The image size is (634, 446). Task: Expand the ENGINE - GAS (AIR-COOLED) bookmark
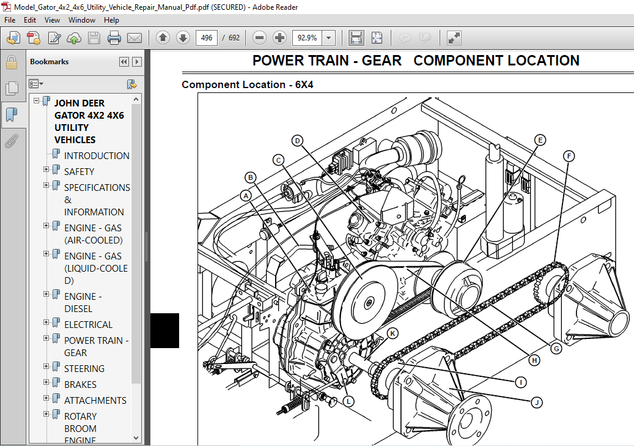(x=46, y=225)
